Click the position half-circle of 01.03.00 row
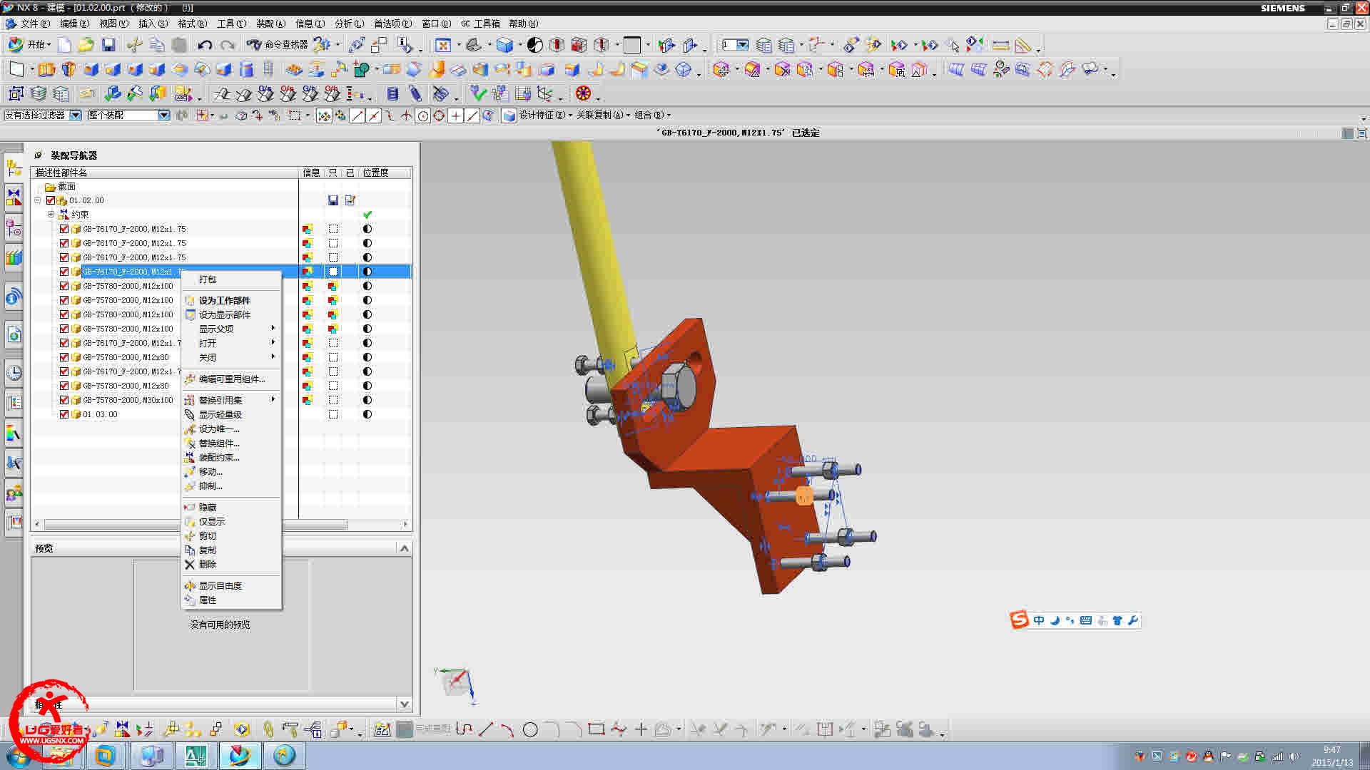 coord(367,414)
